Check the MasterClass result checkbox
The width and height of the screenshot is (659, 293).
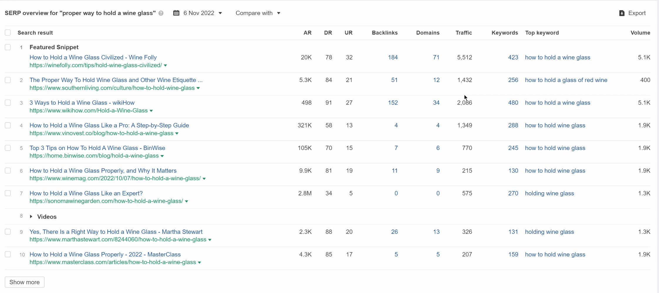(x=8, y=254)
